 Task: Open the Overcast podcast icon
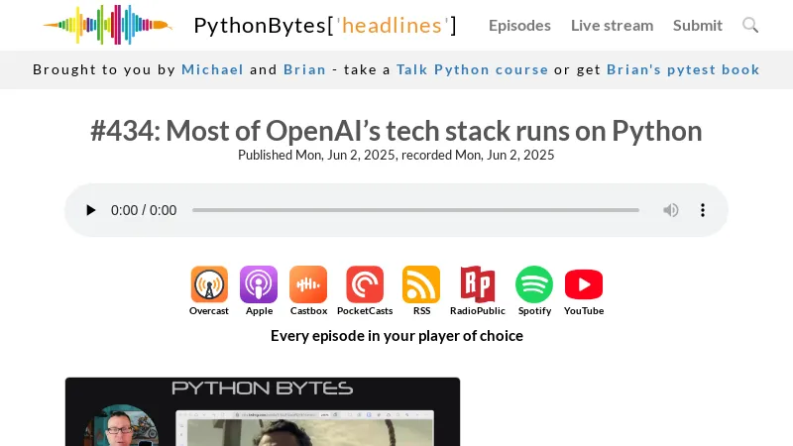(209, 285)
